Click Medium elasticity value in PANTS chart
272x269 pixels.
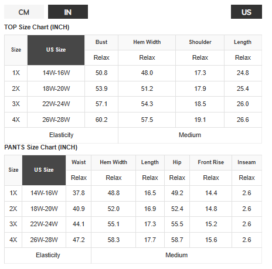coord(176,256)
